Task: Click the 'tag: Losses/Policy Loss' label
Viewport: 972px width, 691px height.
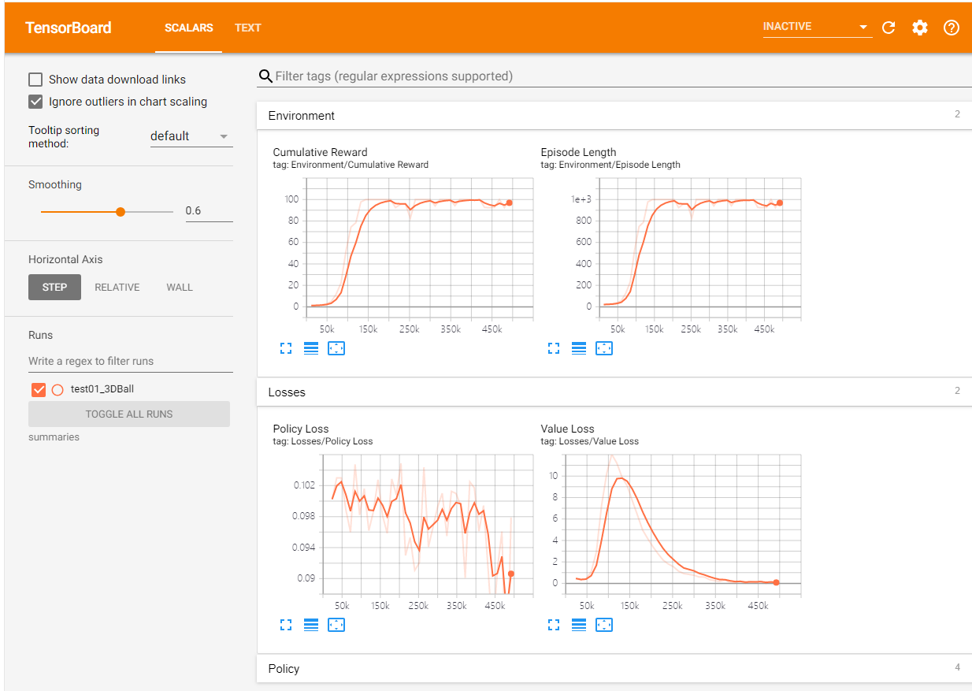Action: pyautogui.click(x=323, y=442)
